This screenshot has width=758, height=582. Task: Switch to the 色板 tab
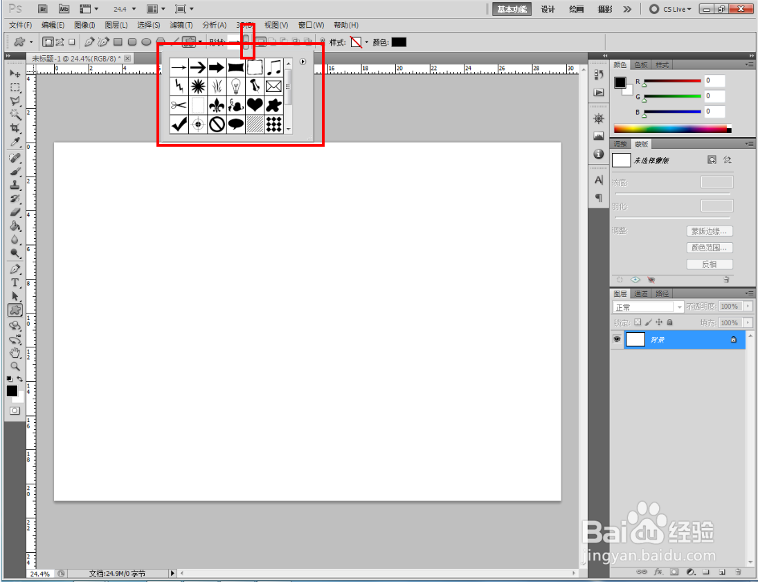point(641,65)
